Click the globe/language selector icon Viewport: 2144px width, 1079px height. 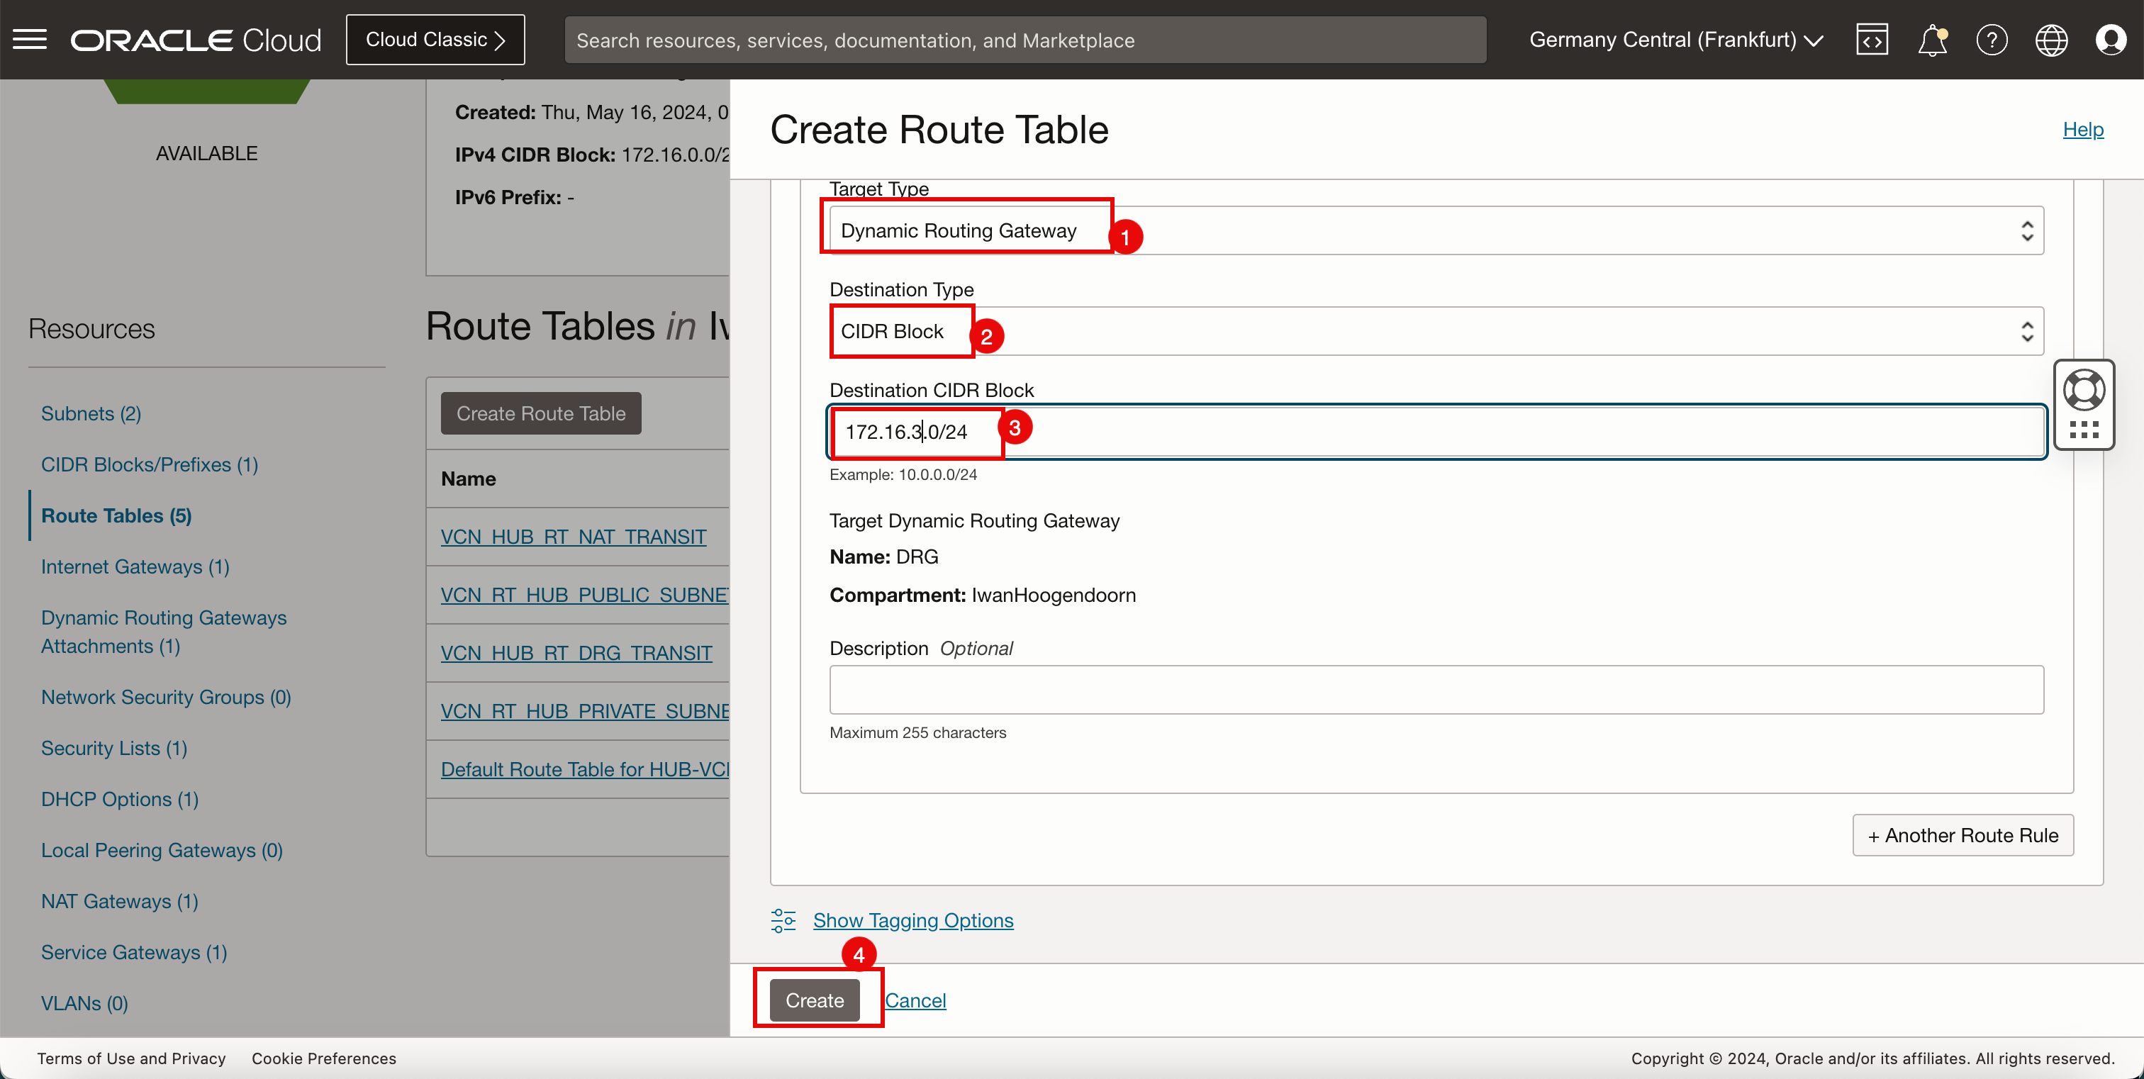pyautogui.click(x=2052, y=40)
